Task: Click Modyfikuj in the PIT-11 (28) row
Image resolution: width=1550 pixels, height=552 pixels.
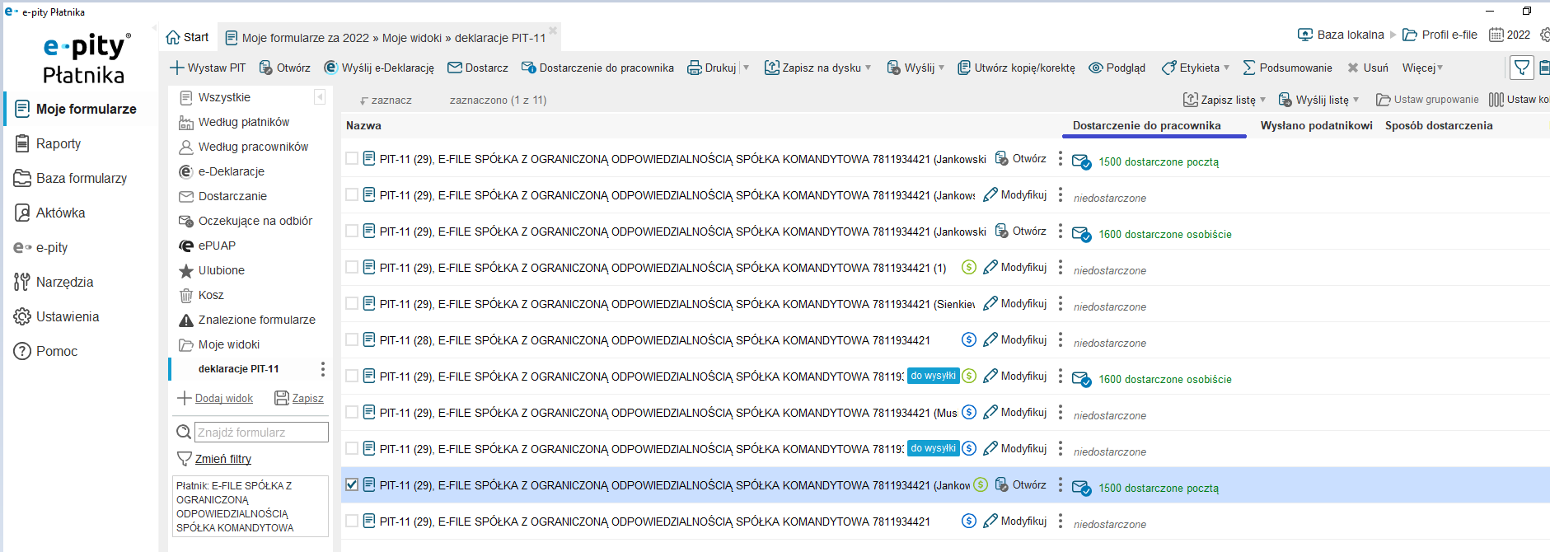Action: pyautogui.click(x=1015, y=339)
